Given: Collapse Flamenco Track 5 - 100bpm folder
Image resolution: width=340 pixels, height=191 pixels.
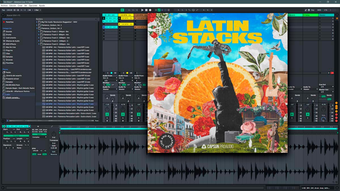Looking at the screenshot, I should click(39, 44).
